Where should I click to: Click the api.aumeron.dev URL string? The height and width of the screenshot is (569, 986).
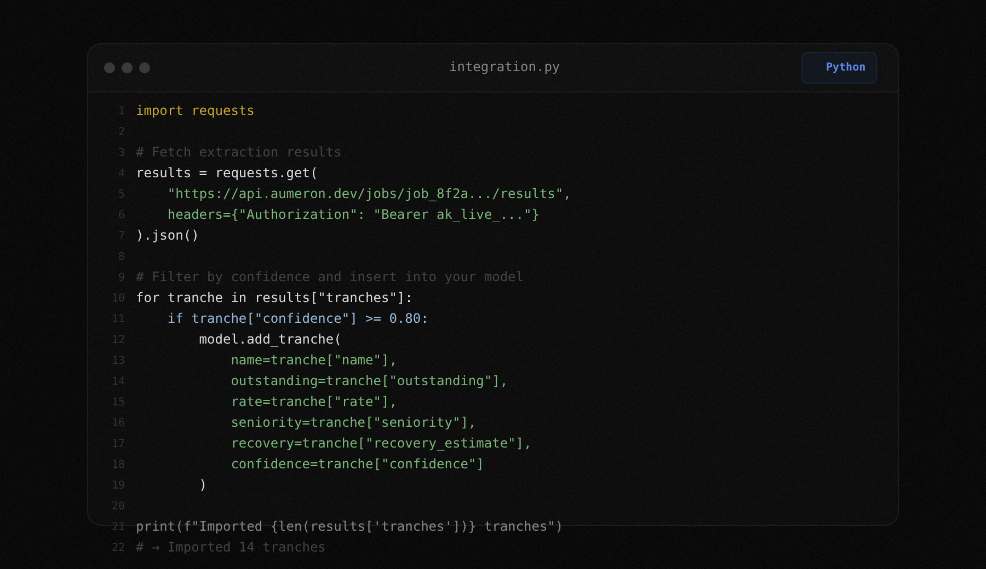coord(369,194)
